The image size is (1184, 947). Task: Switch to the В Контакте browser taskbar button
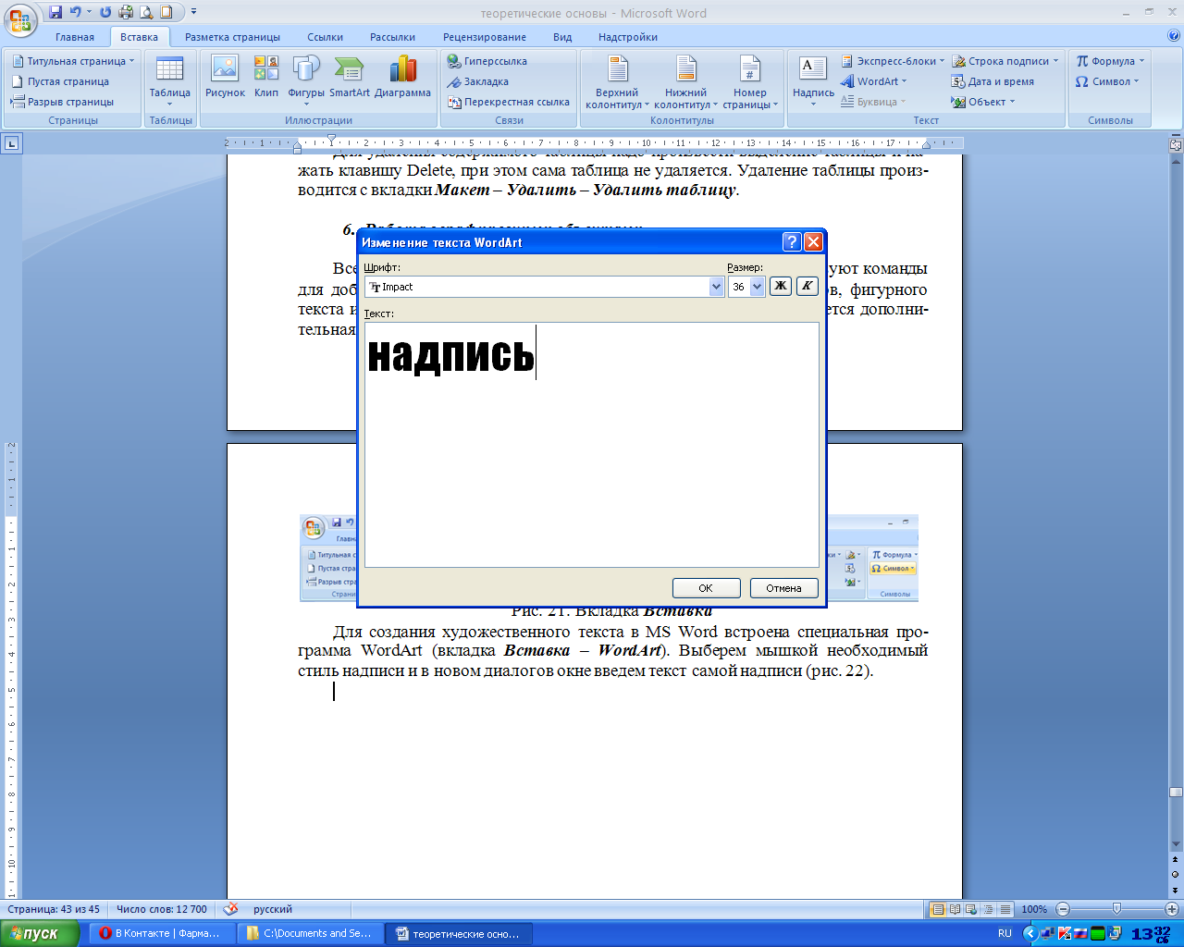tap(160, 934)
